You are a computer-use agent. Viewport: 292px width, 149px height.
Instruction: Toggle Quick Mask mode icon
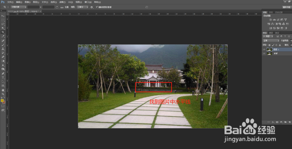3,106
